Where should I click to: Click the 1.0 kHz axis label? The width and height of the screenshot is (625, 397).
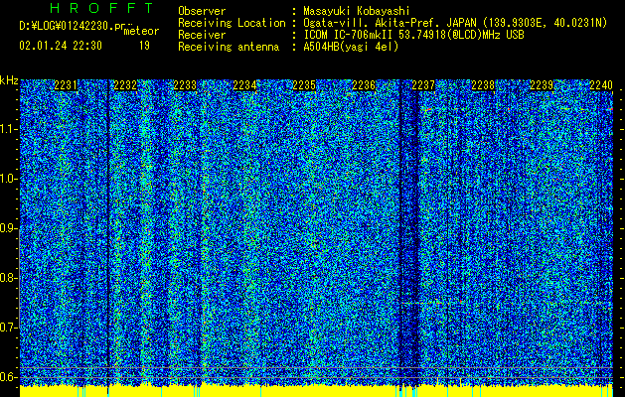[8, 179]
